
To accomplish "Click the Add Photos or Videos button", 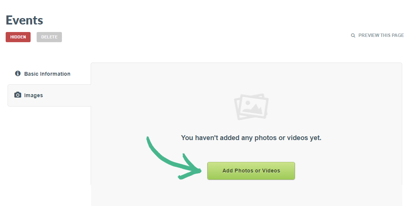I will [x=251, y=171].
